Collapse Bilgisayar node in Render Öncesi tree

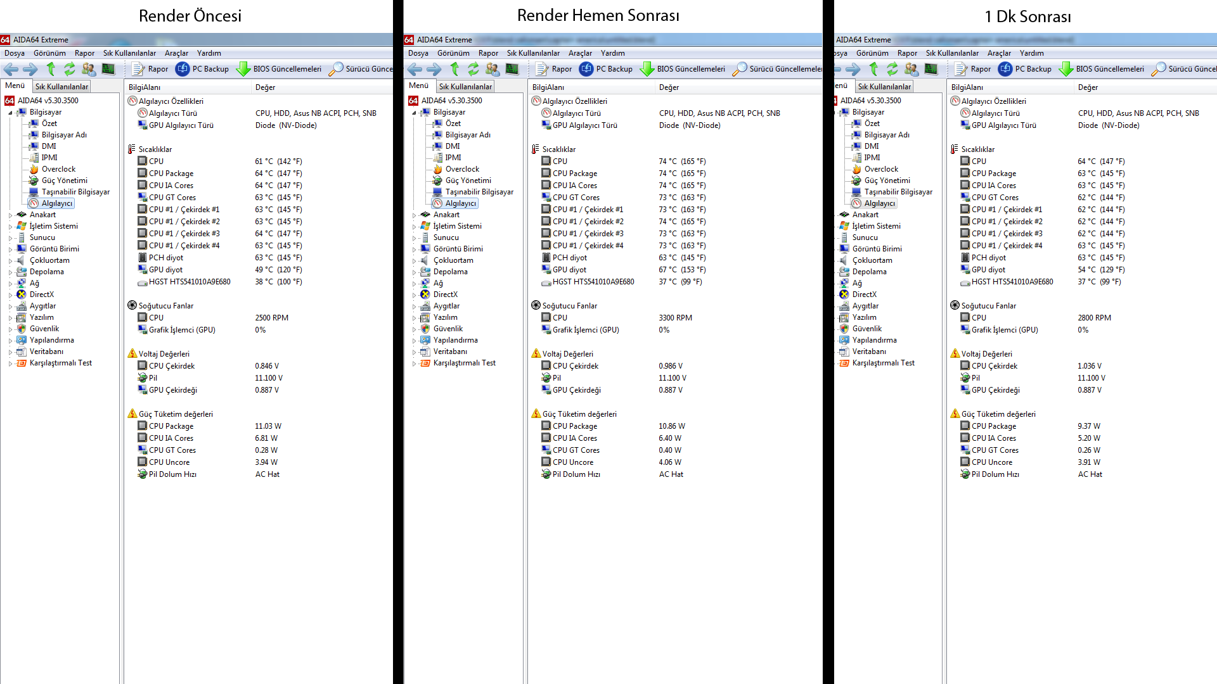pos(10,113)
